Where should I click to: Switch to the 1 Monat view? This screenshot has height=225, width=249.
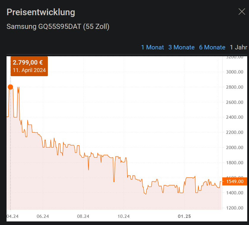pyautogui.click(x=152, y=47)
